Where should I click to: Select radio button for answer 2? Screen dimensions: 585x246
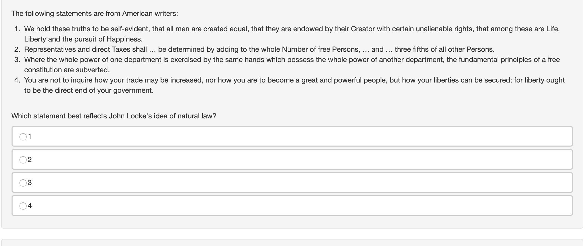tap(23, 160)
